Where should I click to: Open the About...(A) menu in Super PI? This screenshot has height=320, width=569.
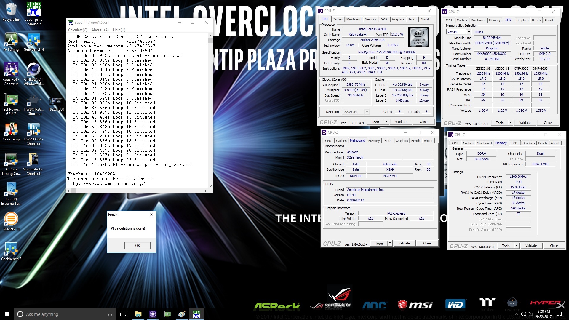(x=100, y=30)
